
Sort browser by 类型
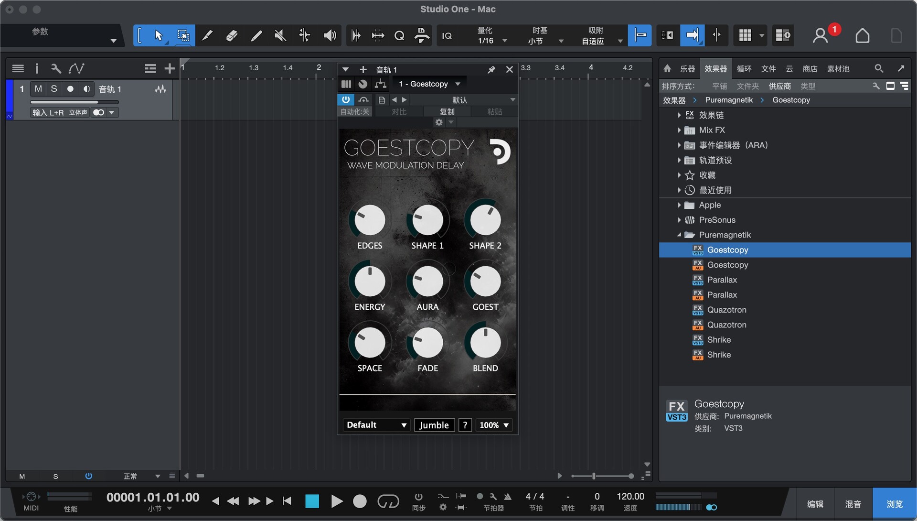[x=808, y=86]
